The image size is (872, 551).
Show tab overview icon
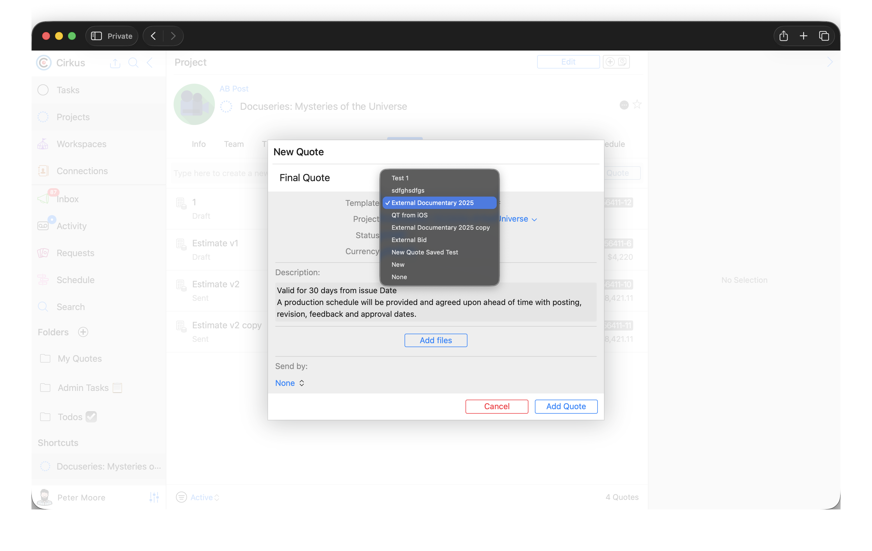(824, 36)
